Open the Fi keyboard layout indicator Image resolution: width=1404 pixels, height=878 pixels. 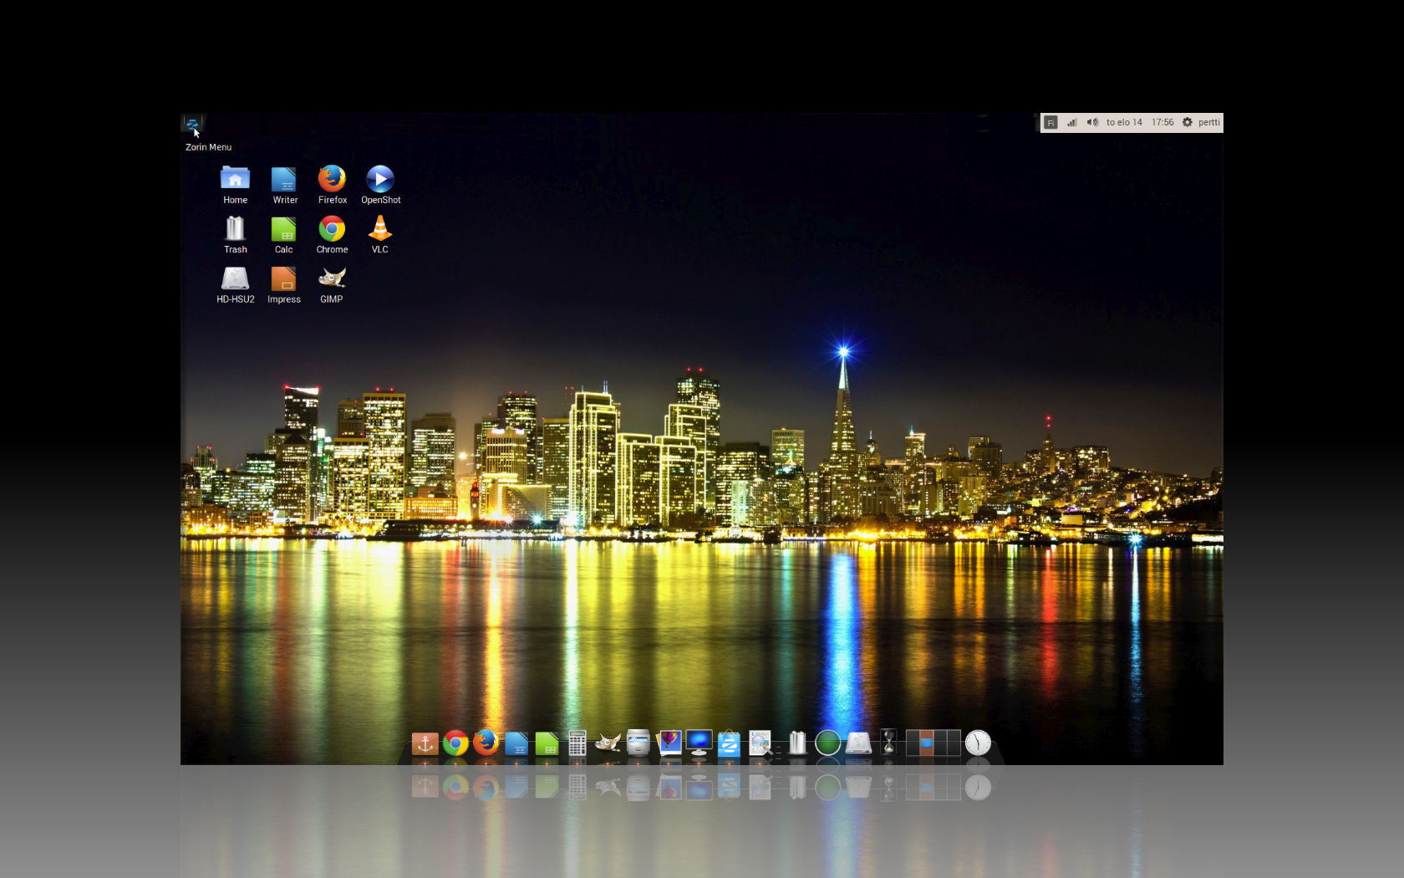[x=1050, y=123]
